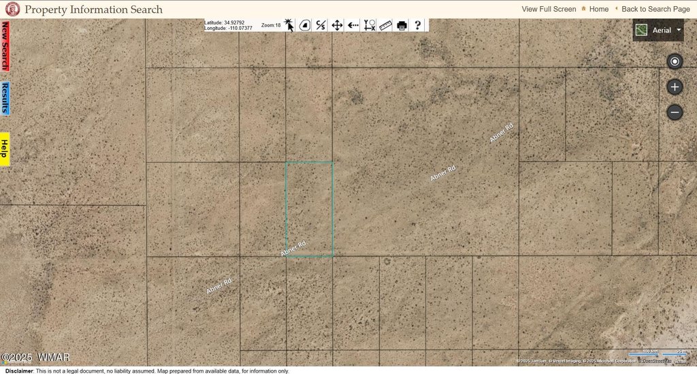This screenshot has height=374, width=697.
Task: Switch to the Results side tab
Action: (5, 99)
